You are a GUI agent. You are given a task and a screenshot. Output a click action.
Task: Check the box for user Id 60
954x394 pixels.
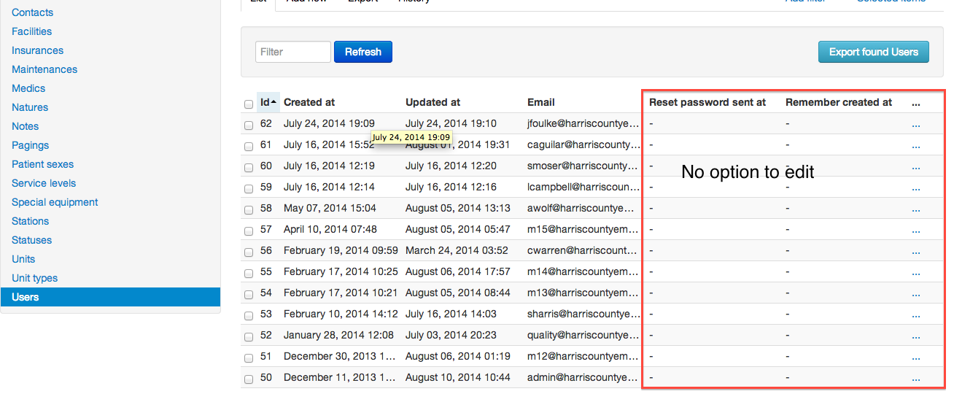[249, 168]
